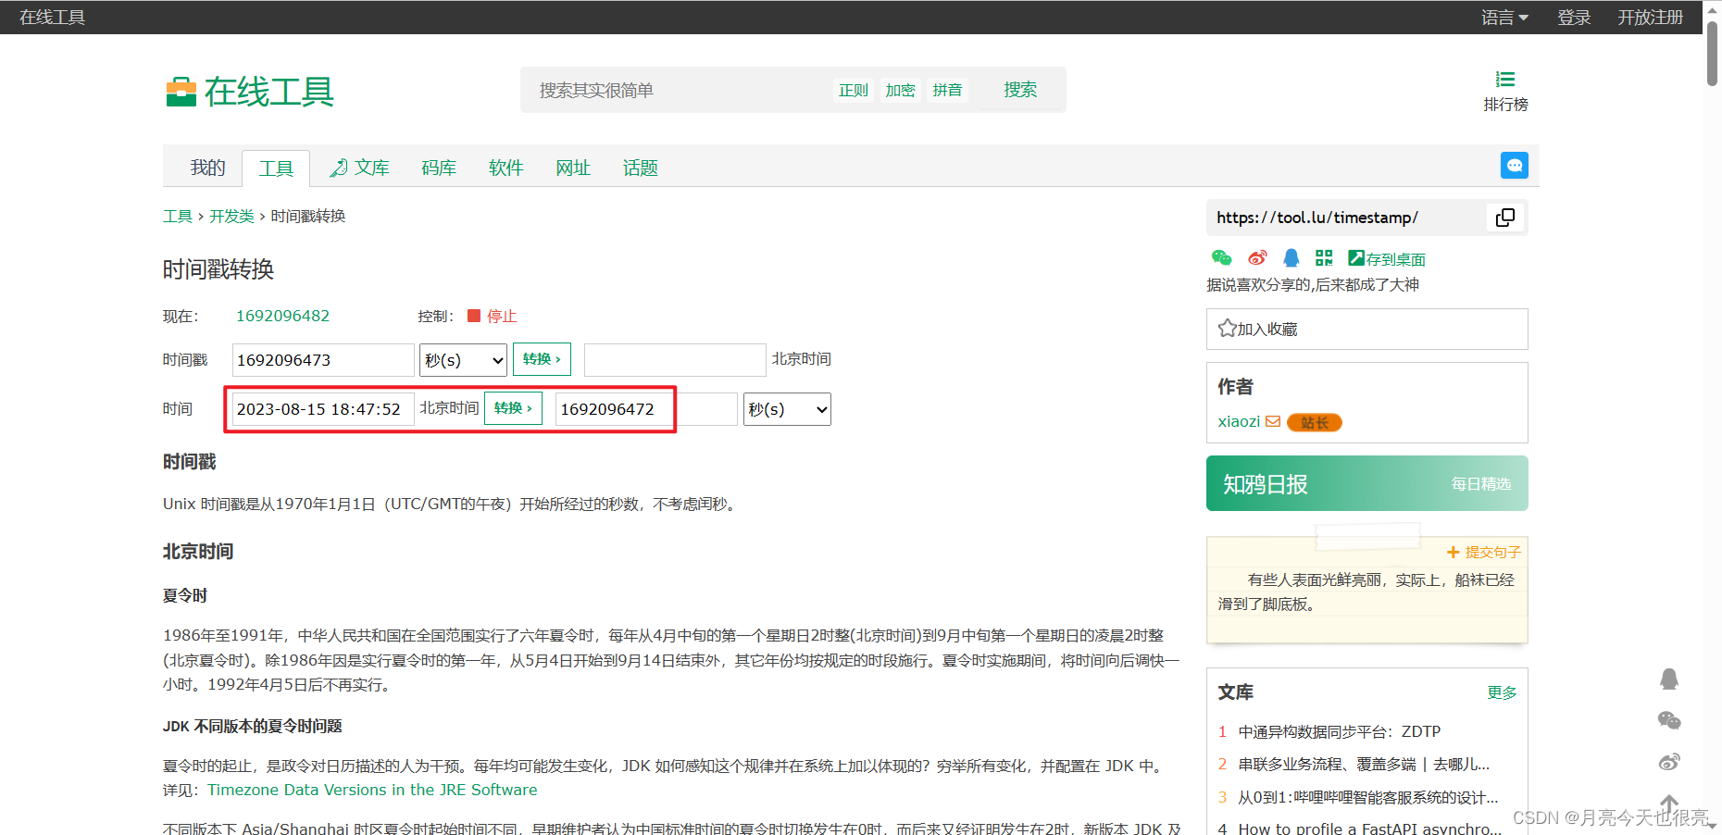The height and width of the screenshot is (835, 1722).
Task: Click 在线工具 in the top bar
Action: pos(52,18)
